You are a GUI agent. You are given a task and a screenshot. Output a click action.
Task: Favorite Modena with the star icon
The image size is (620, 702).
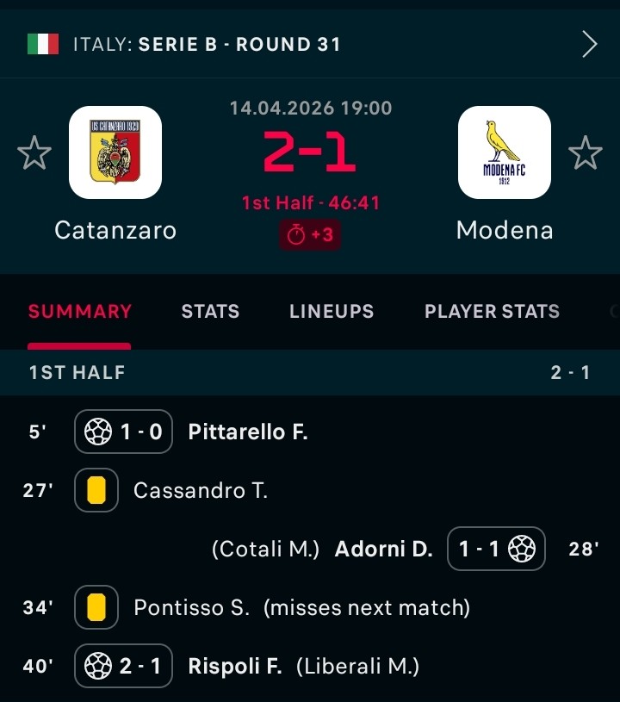pos(586,153)
